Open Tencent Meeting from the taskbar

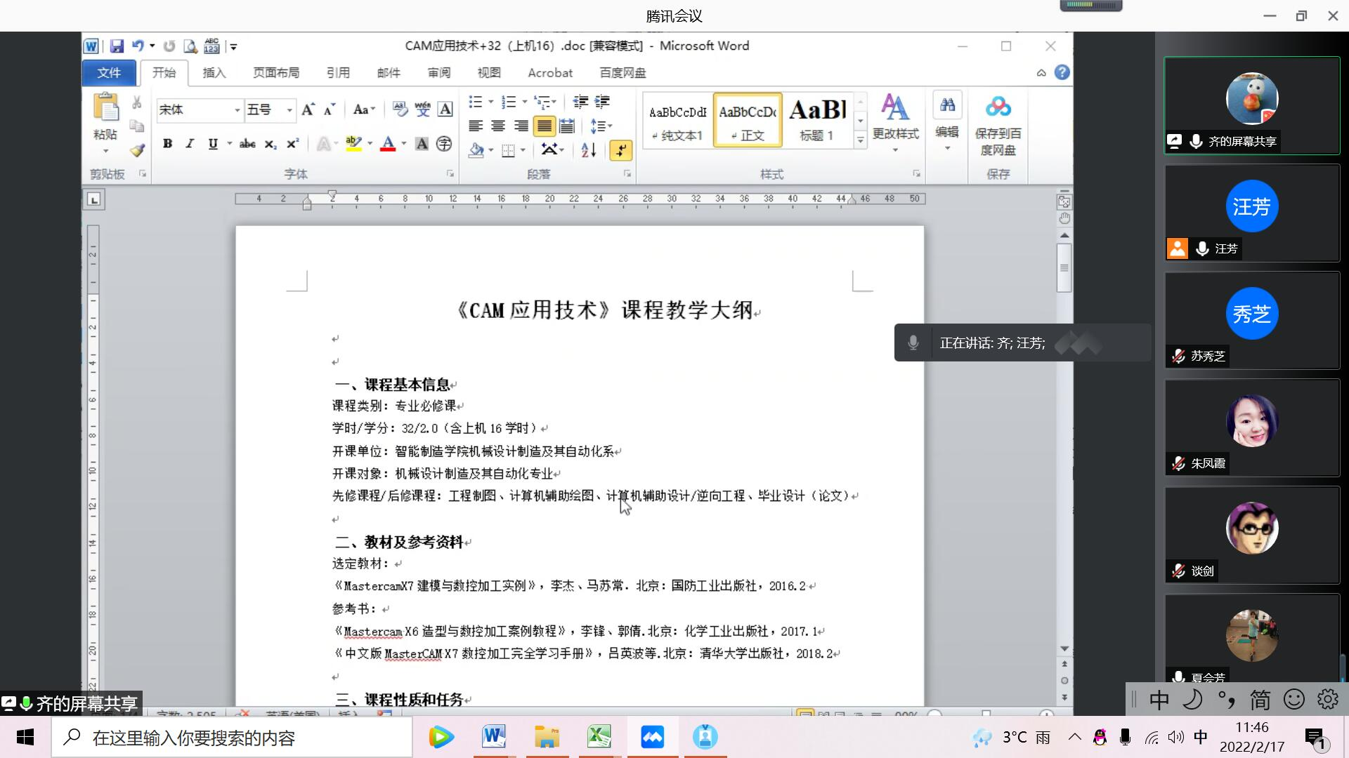pyautogui.click(x=652, y=737)
